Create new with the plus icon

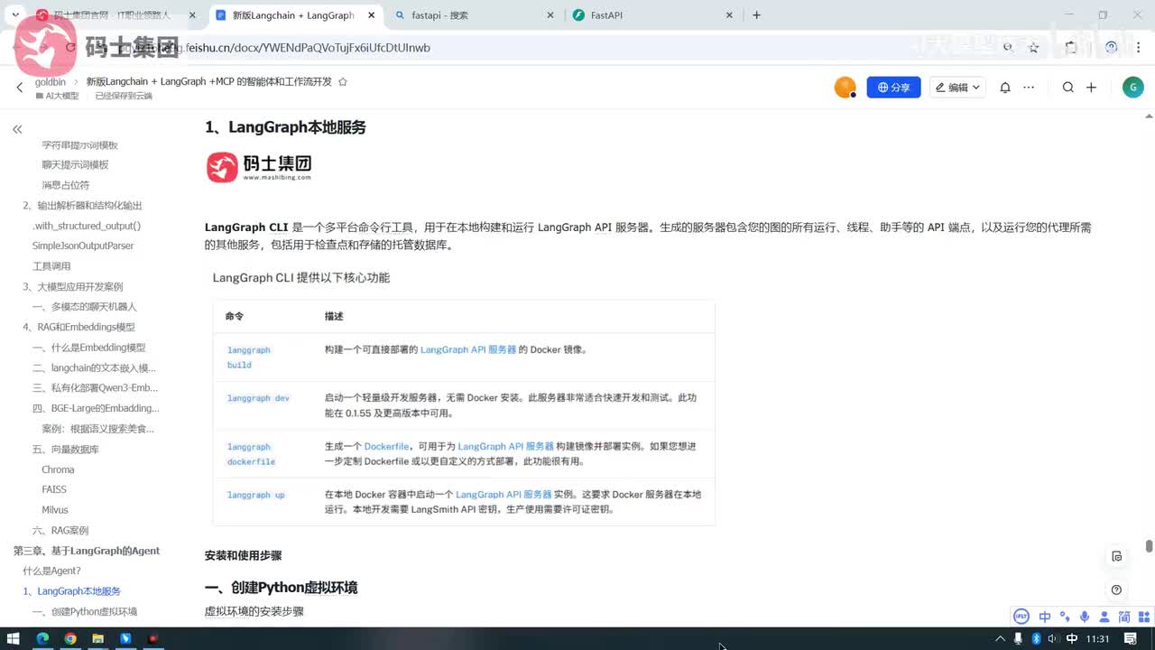1091,88
